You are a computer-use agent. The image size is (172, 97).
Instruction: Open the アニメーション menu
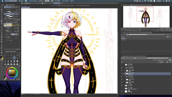[33, 1]
